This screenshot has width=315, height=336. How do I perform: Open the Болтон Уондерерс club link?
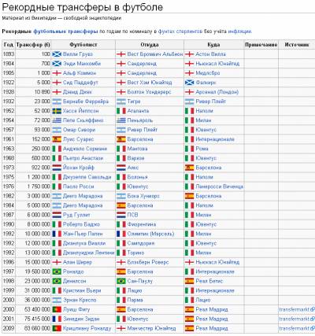click(x=149, y=92)
